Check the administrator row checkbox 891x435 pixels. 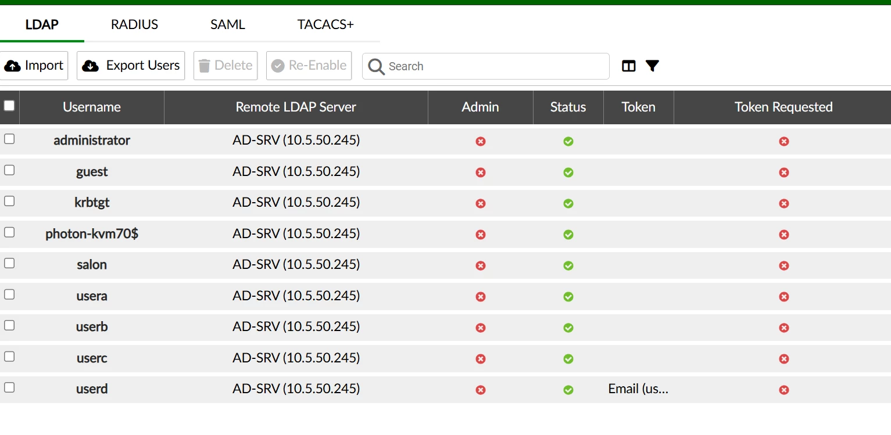[x=9, y=139]
